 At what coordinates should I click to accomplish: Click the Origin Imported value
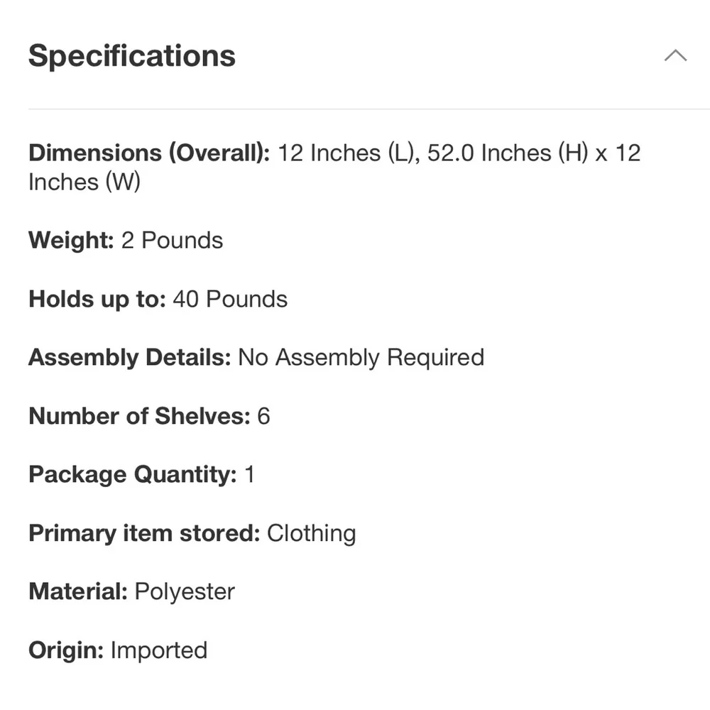pyautogui.click(x=159, y=650)
